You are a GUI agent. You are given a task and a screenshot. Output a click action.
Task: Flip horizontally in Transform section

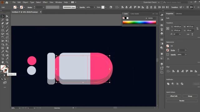[x=188, y=34]
